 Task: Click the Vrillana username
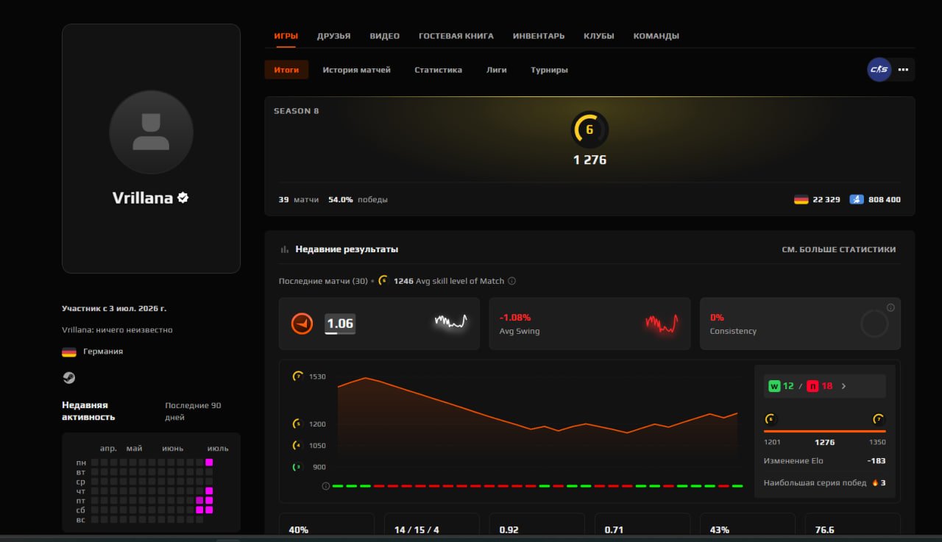(x=143, y=197)
